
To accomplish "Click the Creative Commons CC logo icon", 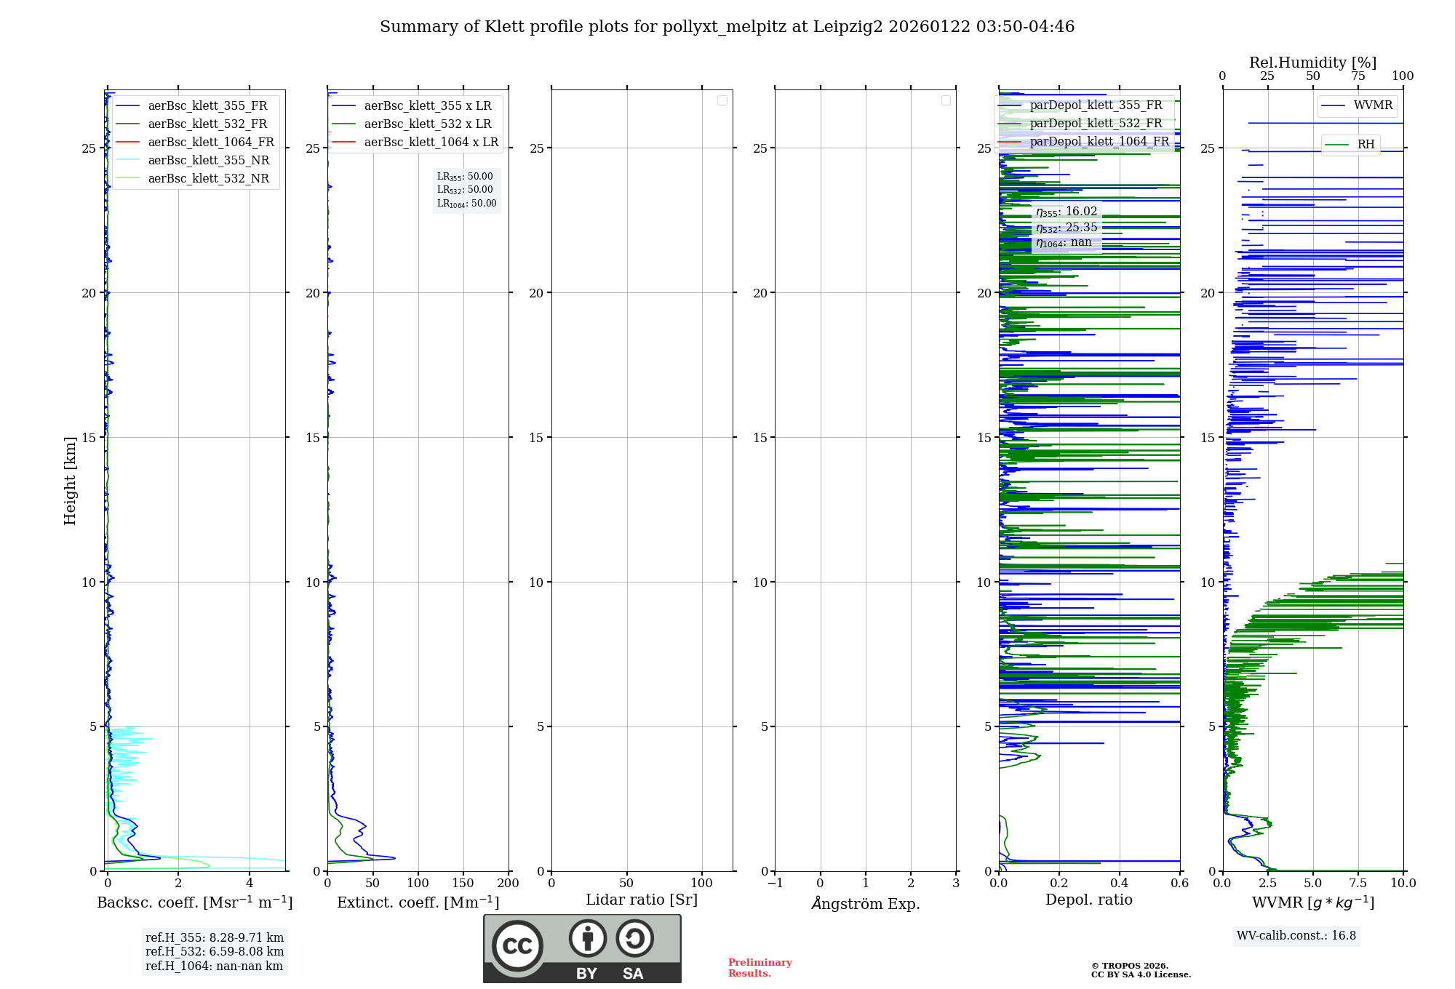I will click(x=517, y=945).
